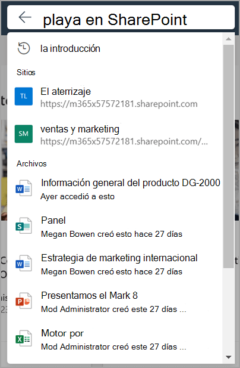Click the search field containing 'playa en SharePoint'

point(121,17)
